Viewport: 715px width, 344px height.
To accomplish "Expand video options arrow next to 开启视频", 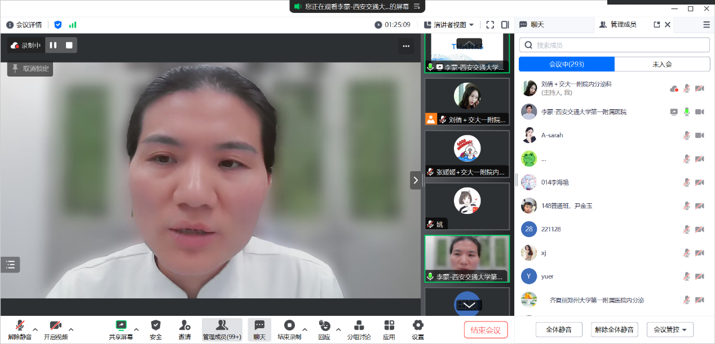I will [71, 329].
